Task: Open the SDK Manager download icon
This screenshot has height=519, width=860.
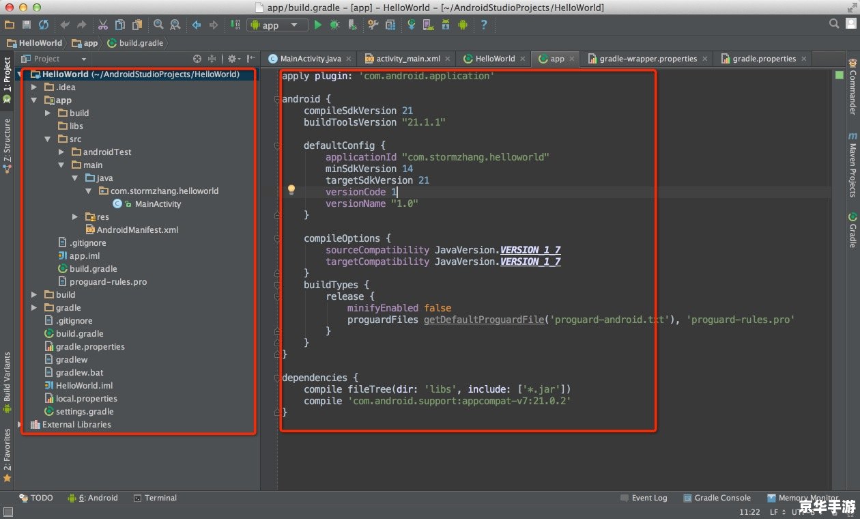Action: [x=446, y=25]
